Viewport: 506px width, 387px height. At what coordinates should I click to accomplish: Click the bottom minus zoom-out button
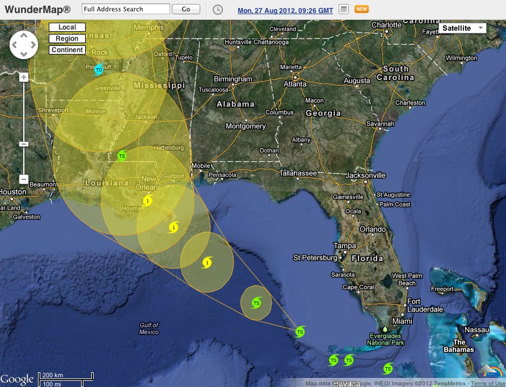[x=24, y=179]
